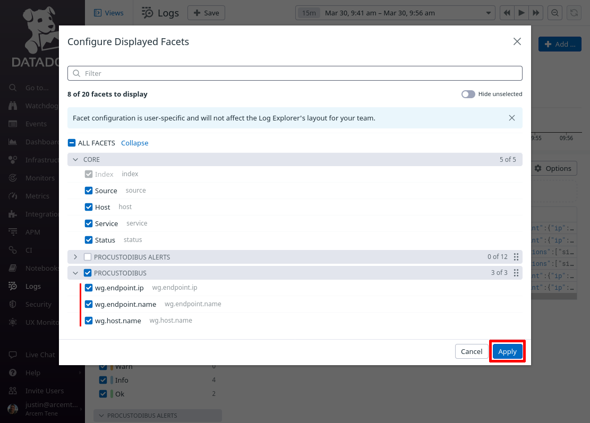Uncheck the Source facet
Viewport: 590px width, 423px height.
click(x=89, y=191)
